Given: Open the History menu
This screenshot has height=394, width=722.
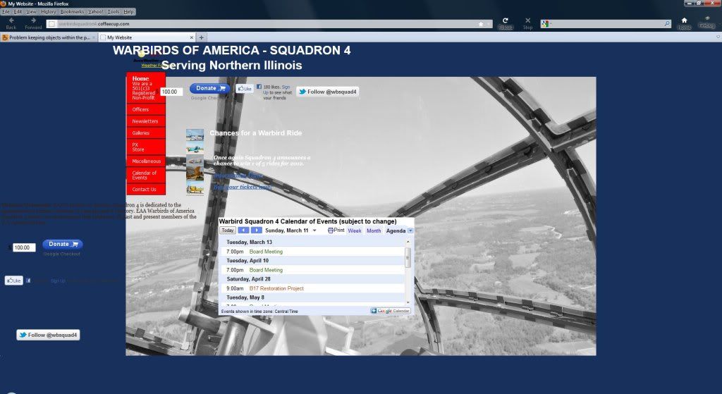Looking at the screenshot, I should (49, 11).
